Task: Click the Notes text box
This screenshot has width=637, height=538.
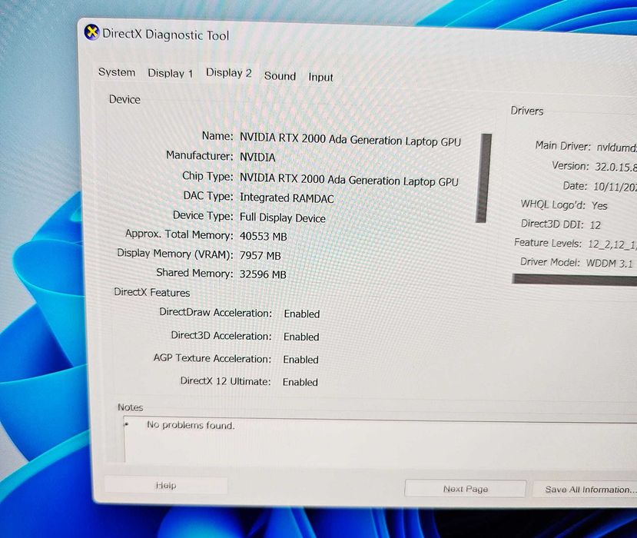Action: (x=380, y=440)
